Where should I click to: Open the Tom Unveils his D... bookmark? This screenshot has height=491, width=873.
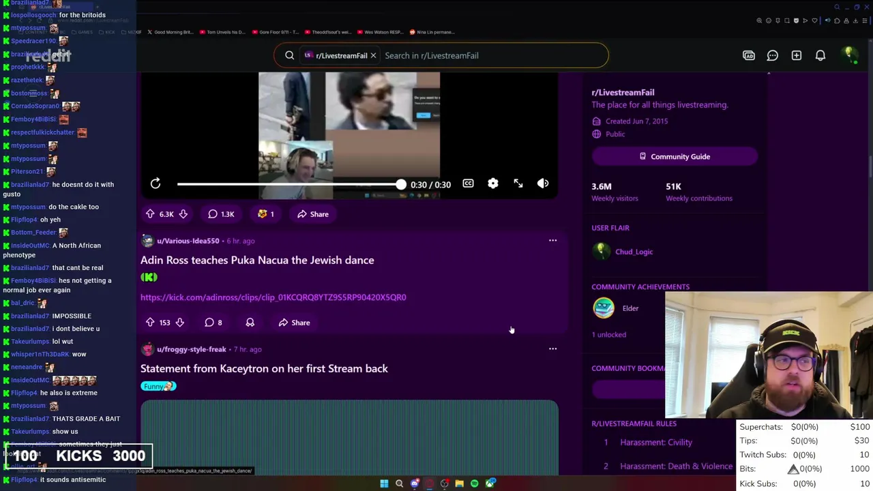[222, 32]
